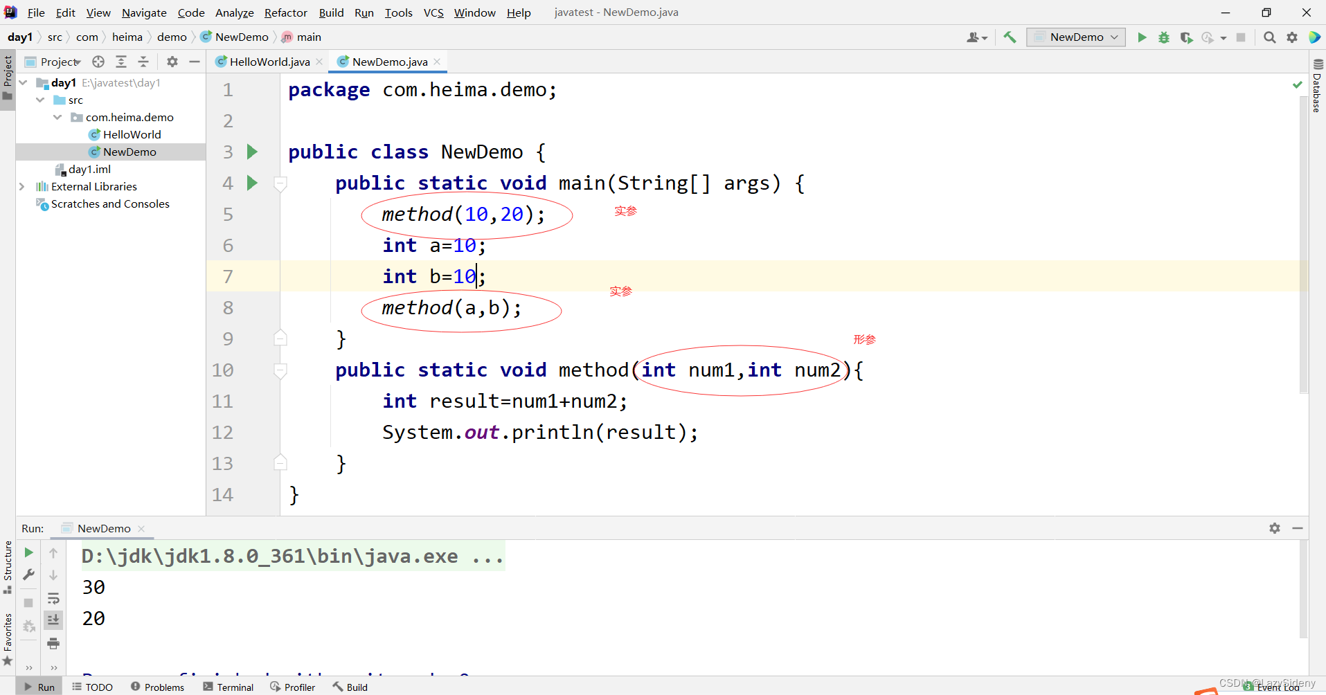1326x695 pixels.
Task: Click heima in the breadcrumb path
Action: [127, 37]
